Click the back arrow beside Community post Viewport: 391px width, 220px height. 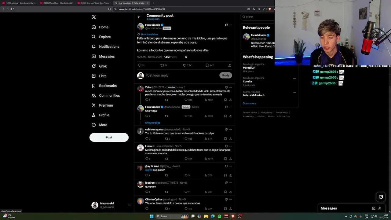(139, 17)
